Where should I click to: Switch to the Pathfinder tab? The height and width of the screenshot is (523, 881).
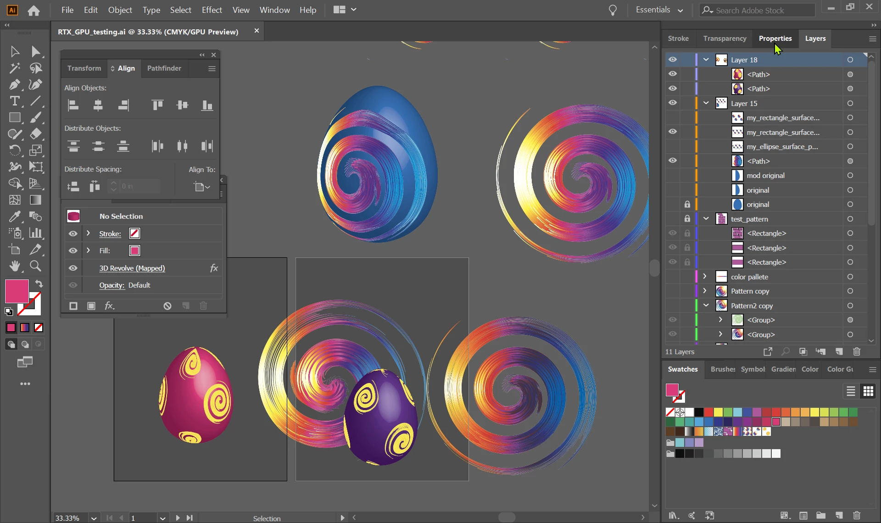pyautogui.click(x=164, y=68)
